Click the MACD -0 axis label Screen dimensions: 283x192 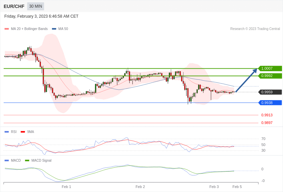[263, 181]
